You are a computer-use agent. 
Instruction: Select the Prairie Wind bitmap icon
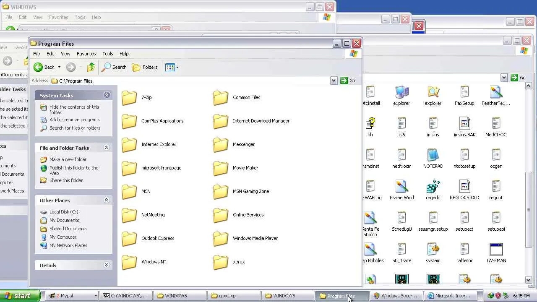pyautogui.click(x=401, y=187)
